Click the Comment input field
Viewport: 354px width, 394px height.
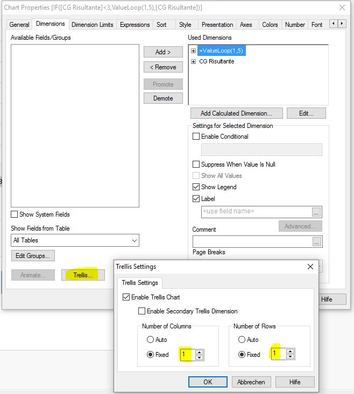point(252,242)
